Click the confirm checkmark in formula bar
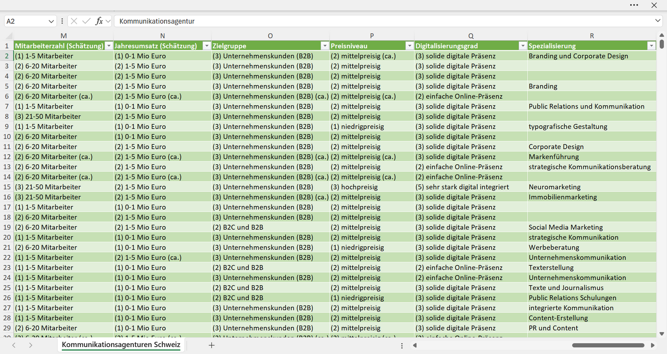Image resolution: width=667 pixels, height=354 pixels. (x=86, y=21)
